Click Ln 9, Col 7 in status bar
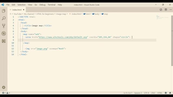 (128, 93)
